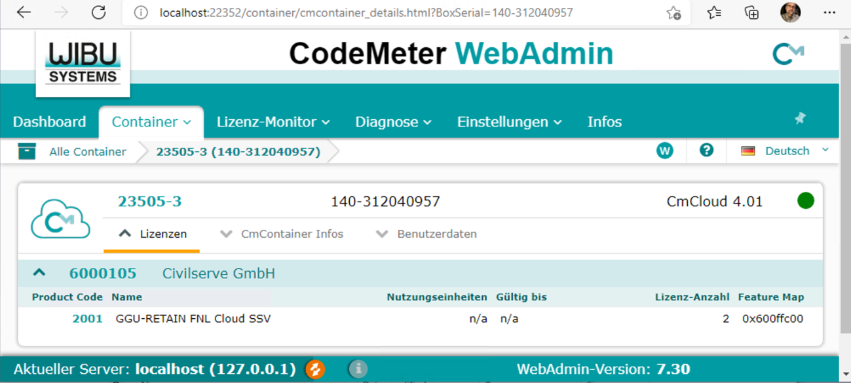Viewport: 851px width, 383px height.
Task: Click the browser refresh button
Action: [x=99, y=12]
